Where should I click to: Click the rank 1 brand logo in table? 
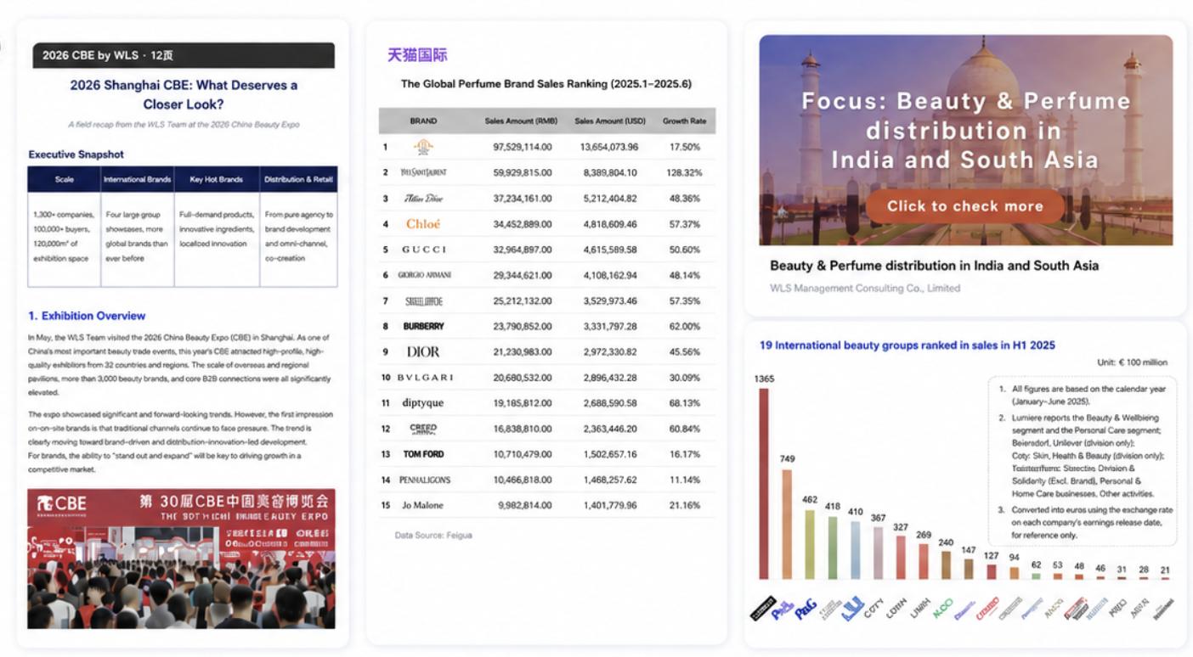click(423, 147)
